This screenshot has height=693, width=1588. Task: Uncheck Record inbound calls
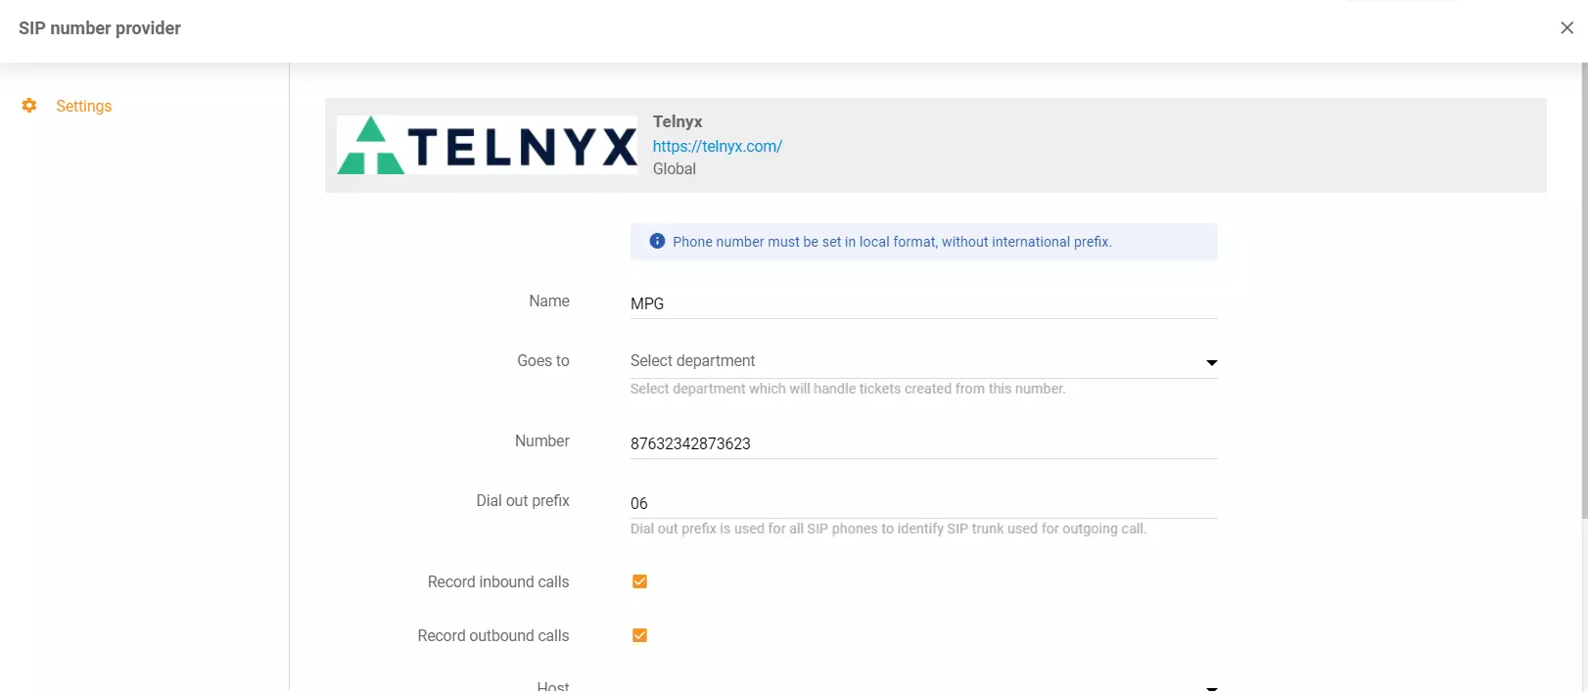(x=639, y=580)
